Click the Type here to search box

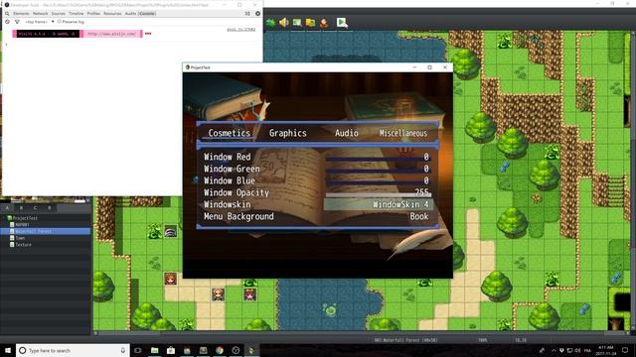(x=73, y=350)
